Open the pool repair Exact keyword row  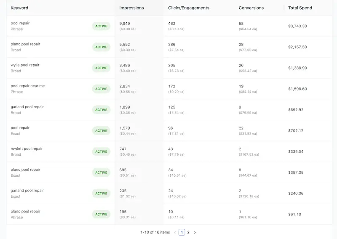click(20, 128)
